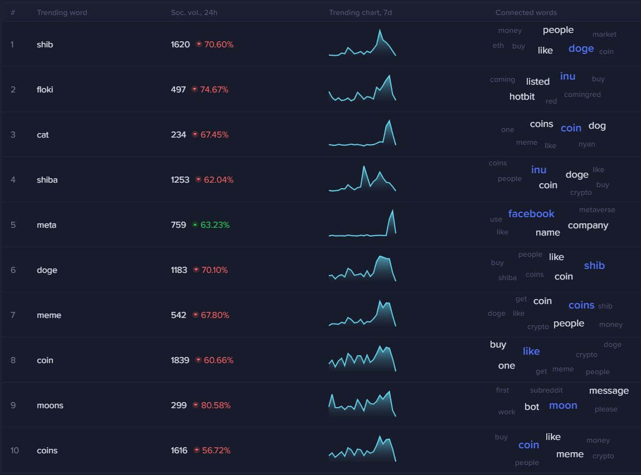This screenshot has width=641, height=475.
Task: Click the blue coins word in meme's row
Action: (581, 305)
